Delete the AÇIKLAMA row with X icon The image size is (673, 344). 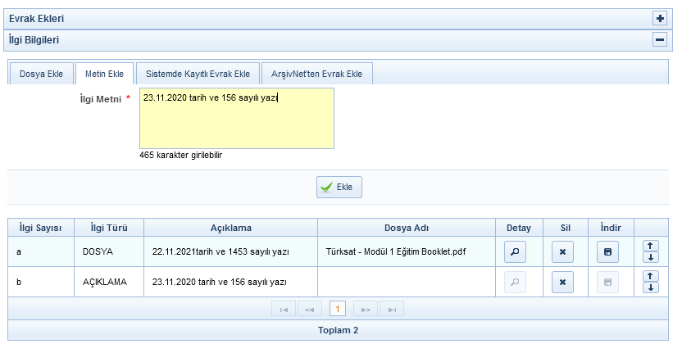[562, 282]
